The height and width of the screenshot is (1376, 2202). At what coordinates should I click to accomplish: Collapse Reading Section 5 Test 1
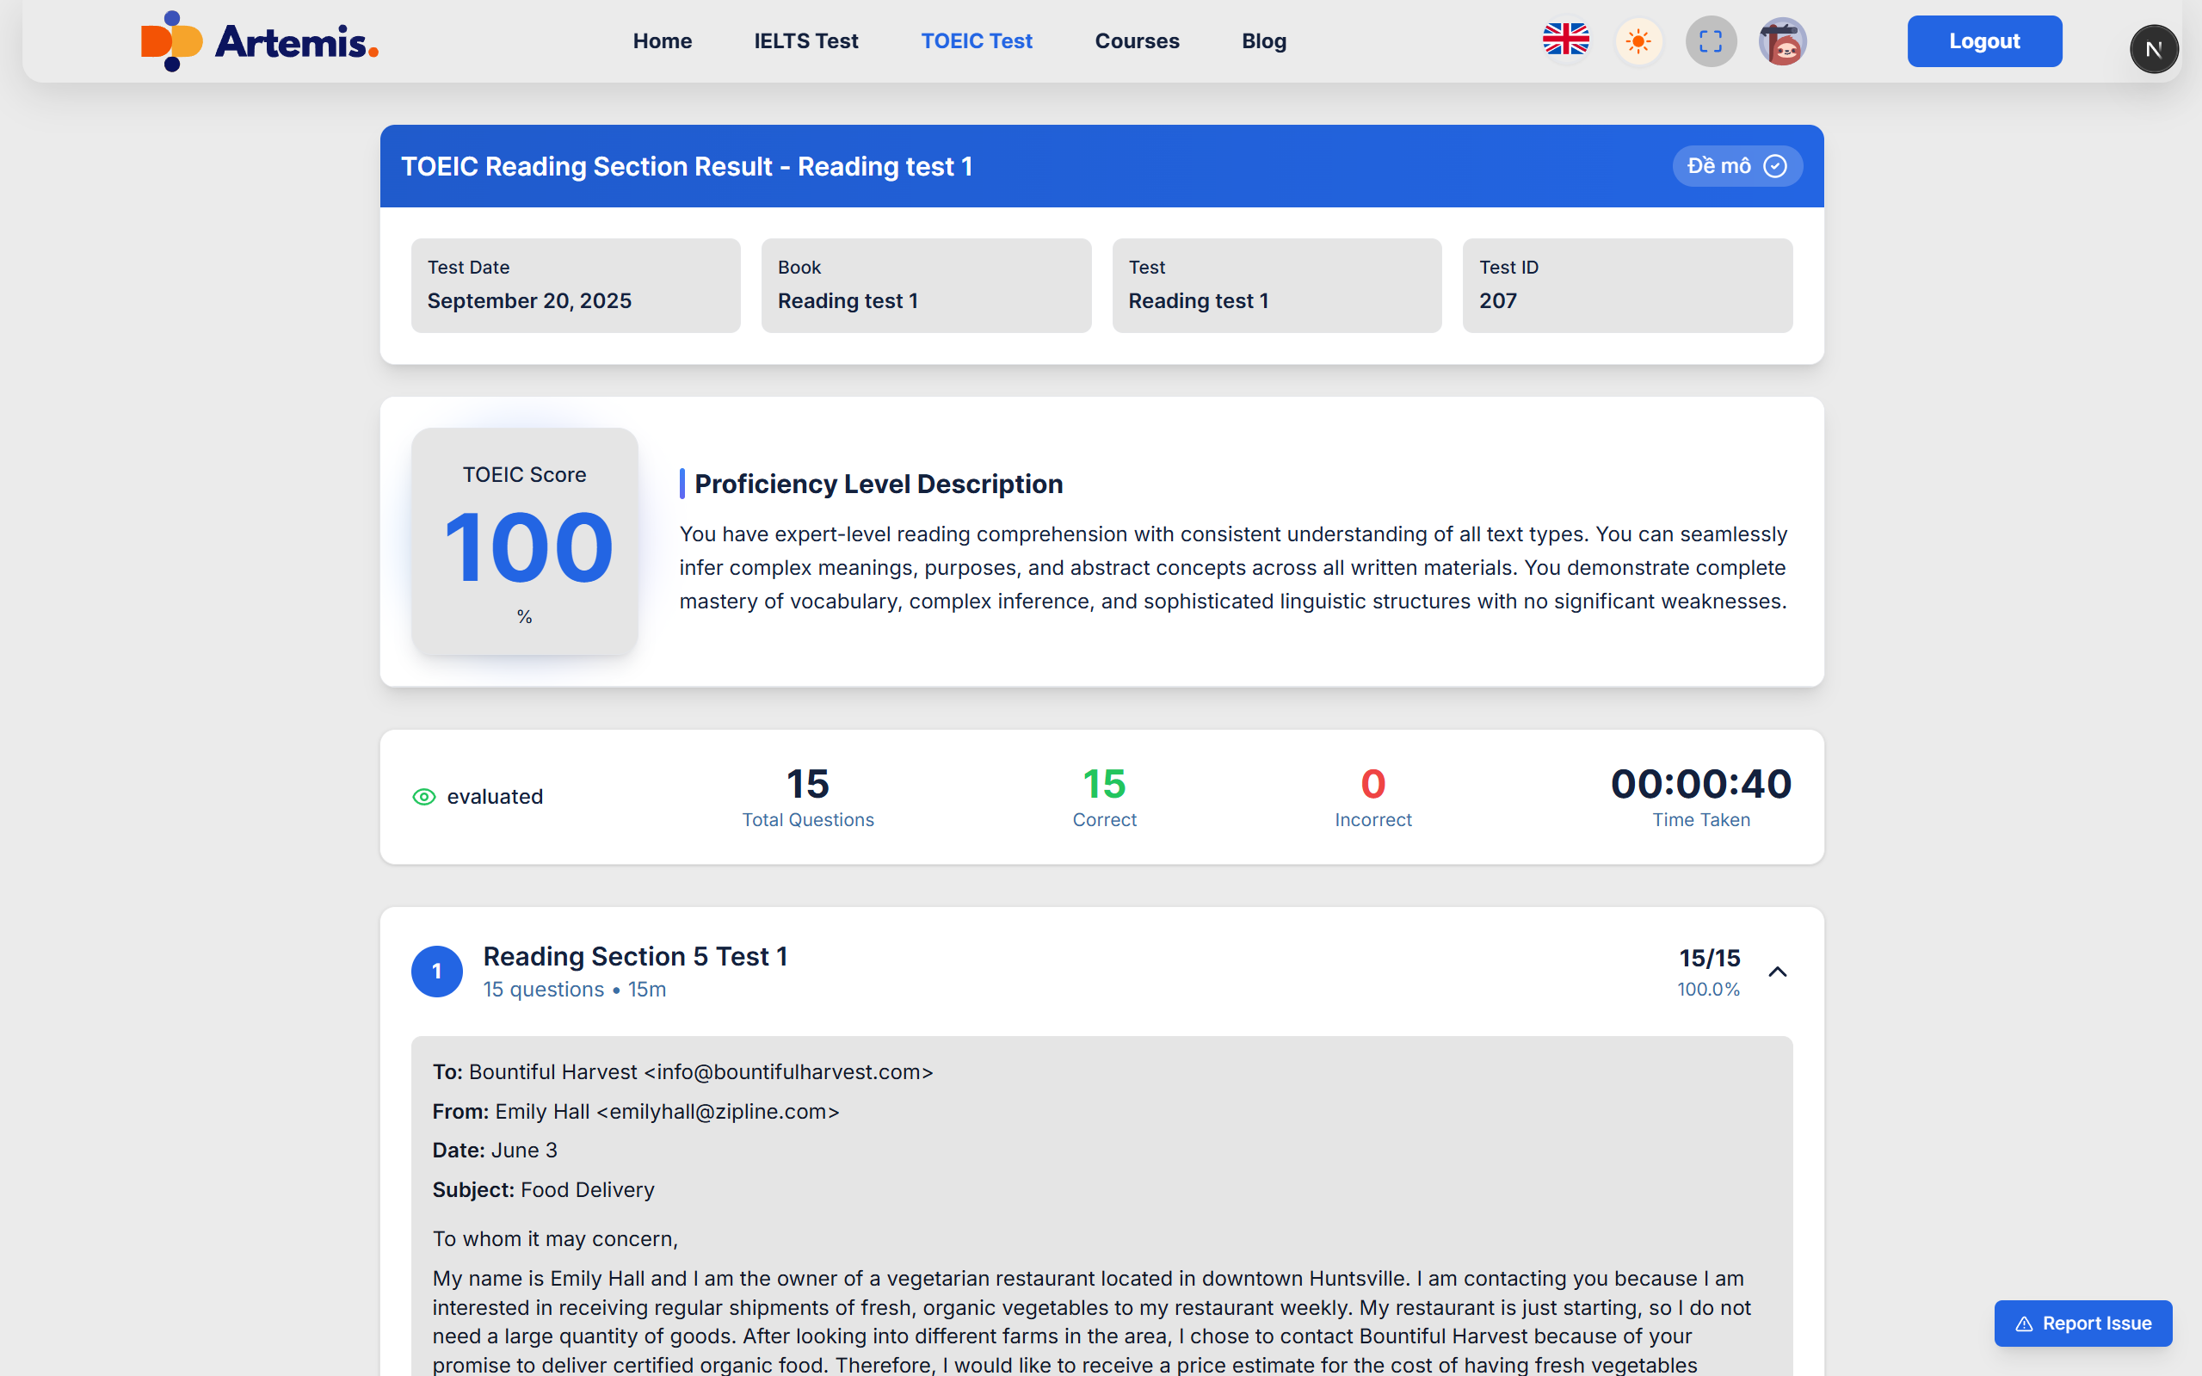click(1777, 972)
